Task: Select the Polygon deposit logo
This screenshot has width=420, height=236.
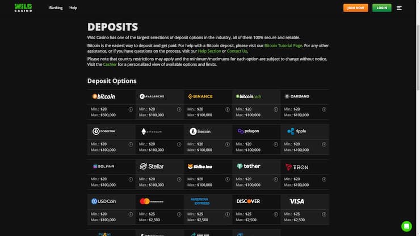Action: (x=248, y=131)
